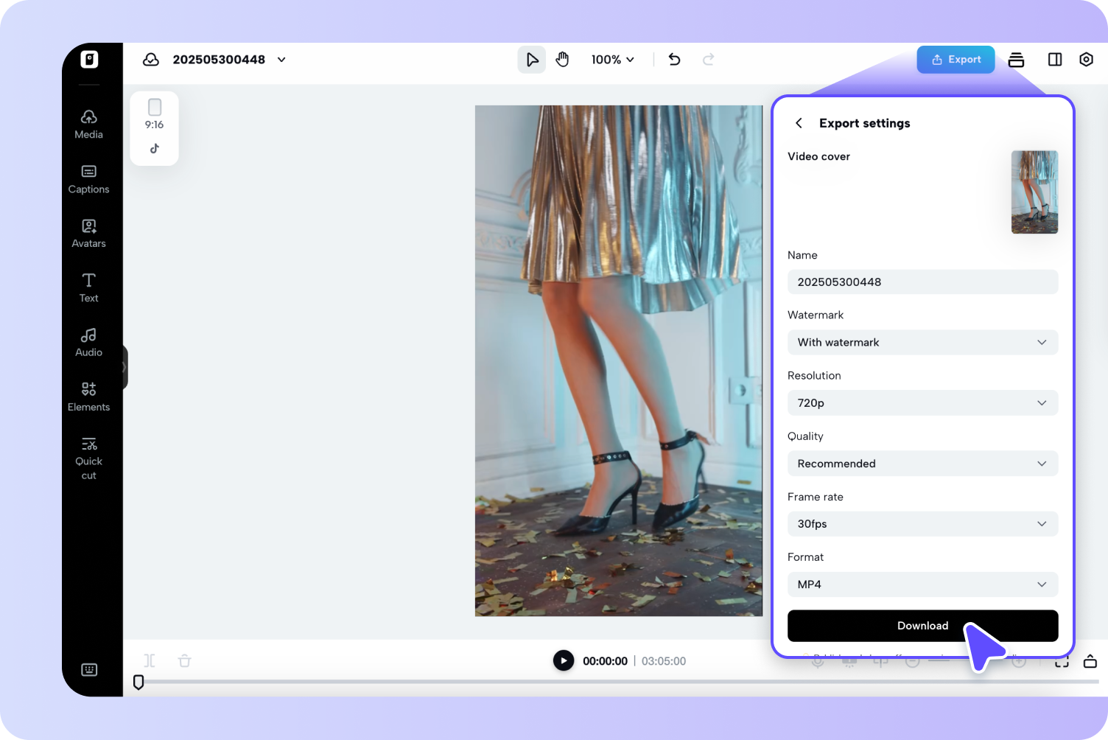The height and width of the screenshot is (740, 1108).
Task: Click the TikTok icon under 9:16
Action: coord(155,148)
